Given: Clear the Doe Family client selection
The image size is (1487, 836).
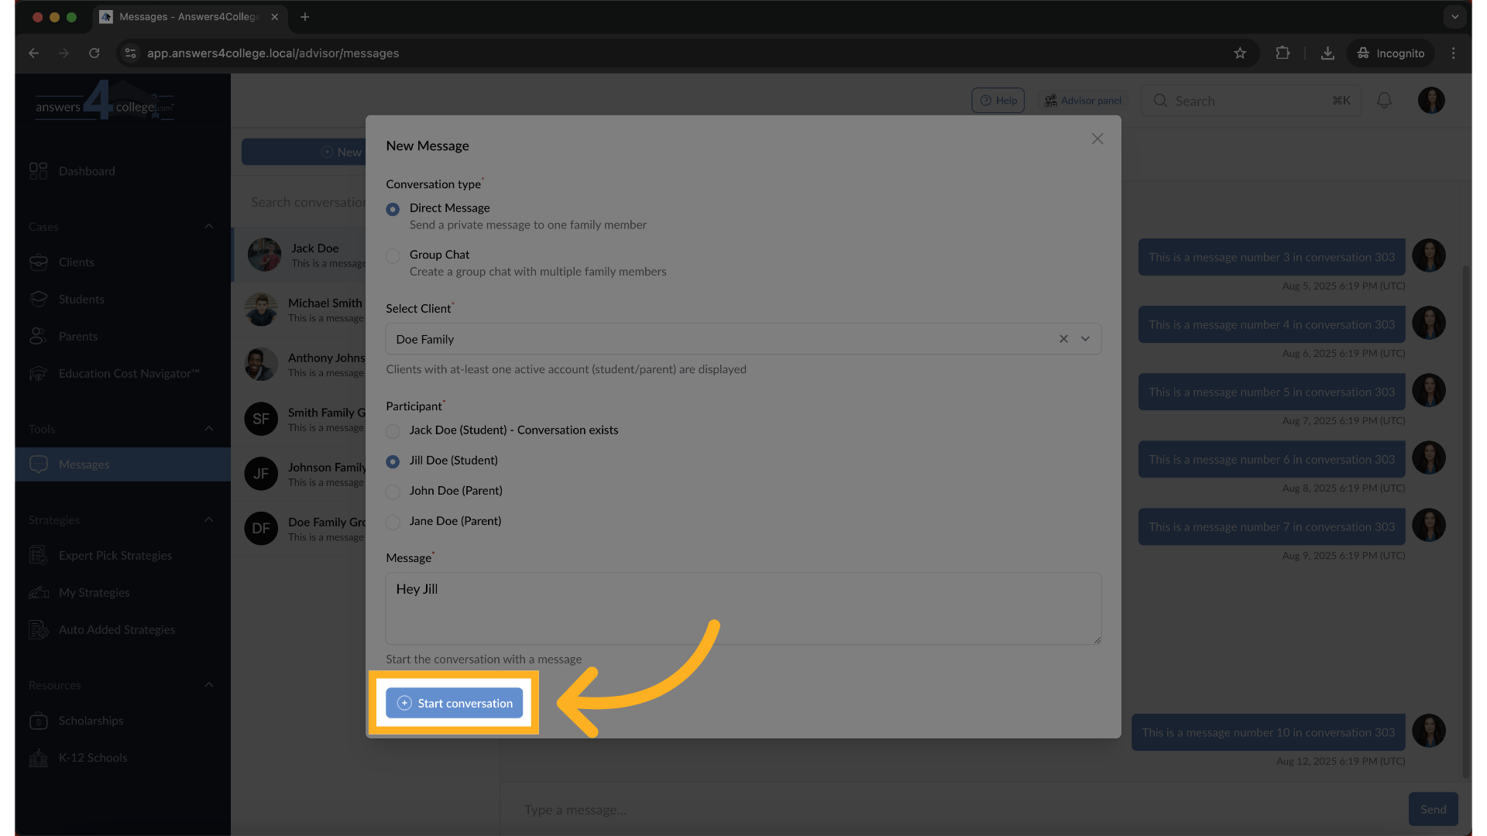Looking at the screenshot, I should (1063, 339).
